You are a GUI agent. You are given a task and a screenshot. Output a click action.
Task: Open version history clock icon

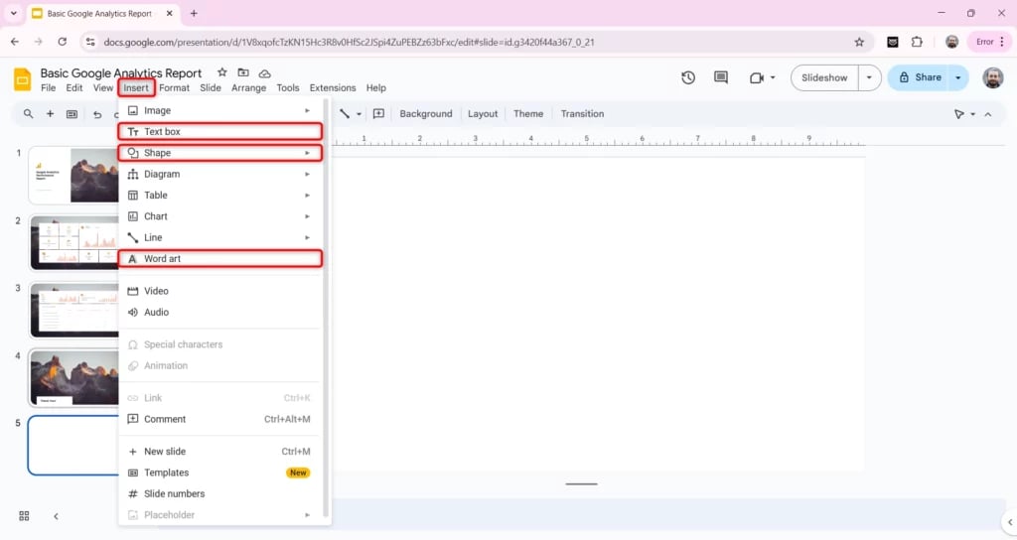(688, 77)
